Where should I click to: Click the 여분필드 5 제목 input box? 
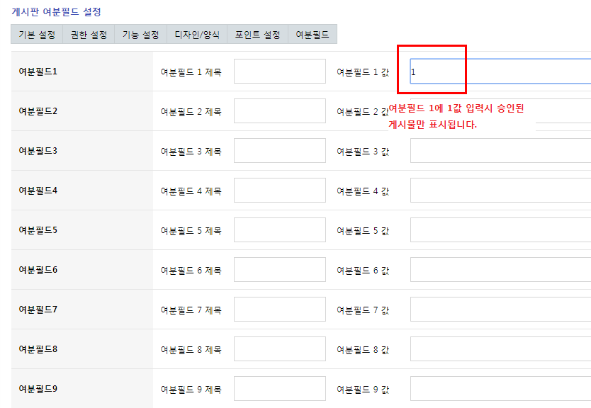(x=280, y=229)
